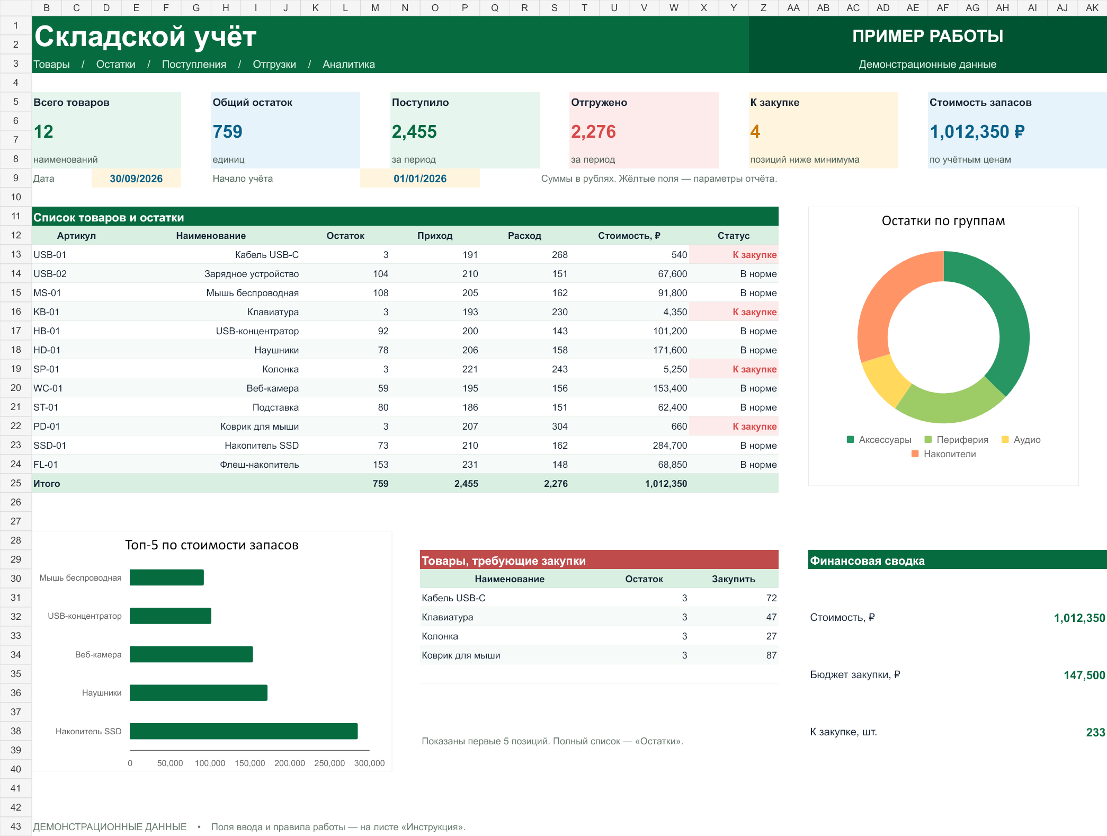The height and width of the screenshot is (836, 1107).
Task: Click the Периферия legend swatch
Action: pos(928,439)
